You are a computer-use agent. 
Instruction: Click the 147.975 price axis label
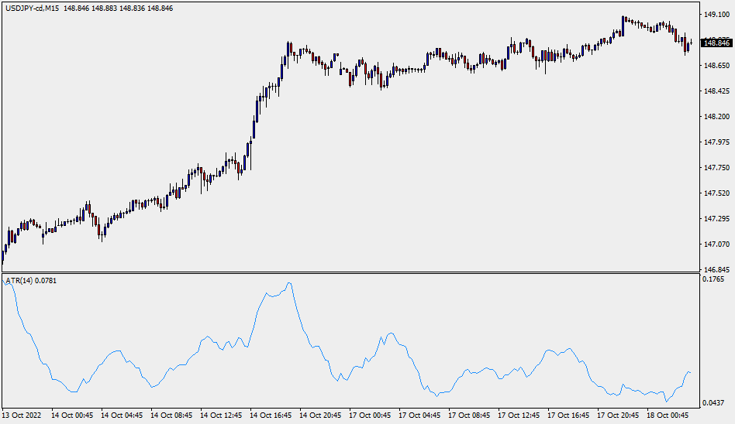(716, 142)
